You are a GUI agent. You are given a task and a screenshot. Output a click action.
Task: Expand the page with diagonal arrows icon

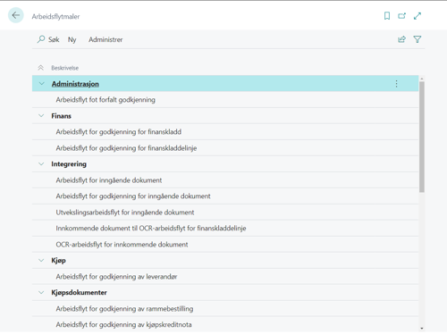[x=417, y=16]
